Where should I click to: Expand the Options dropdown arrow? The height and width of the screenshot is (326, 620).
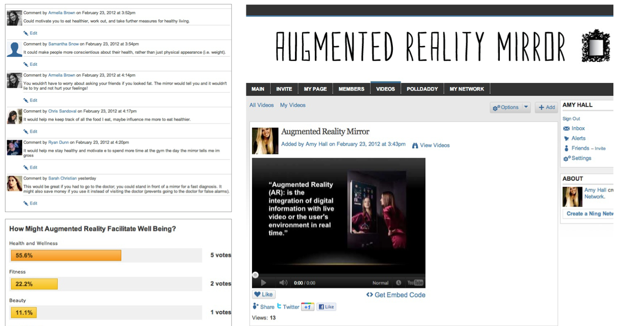coord(526,107)
